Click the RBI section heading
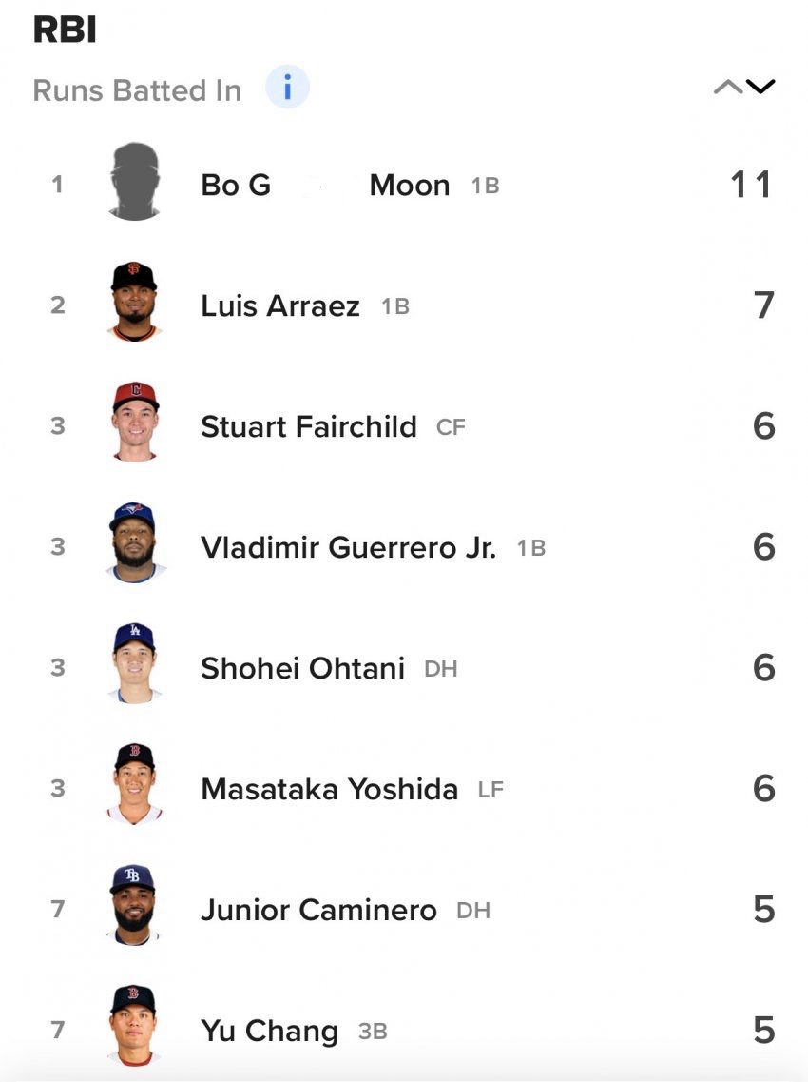The width and height of the screenshot is (808, 1082). click(x=65, y=30)
